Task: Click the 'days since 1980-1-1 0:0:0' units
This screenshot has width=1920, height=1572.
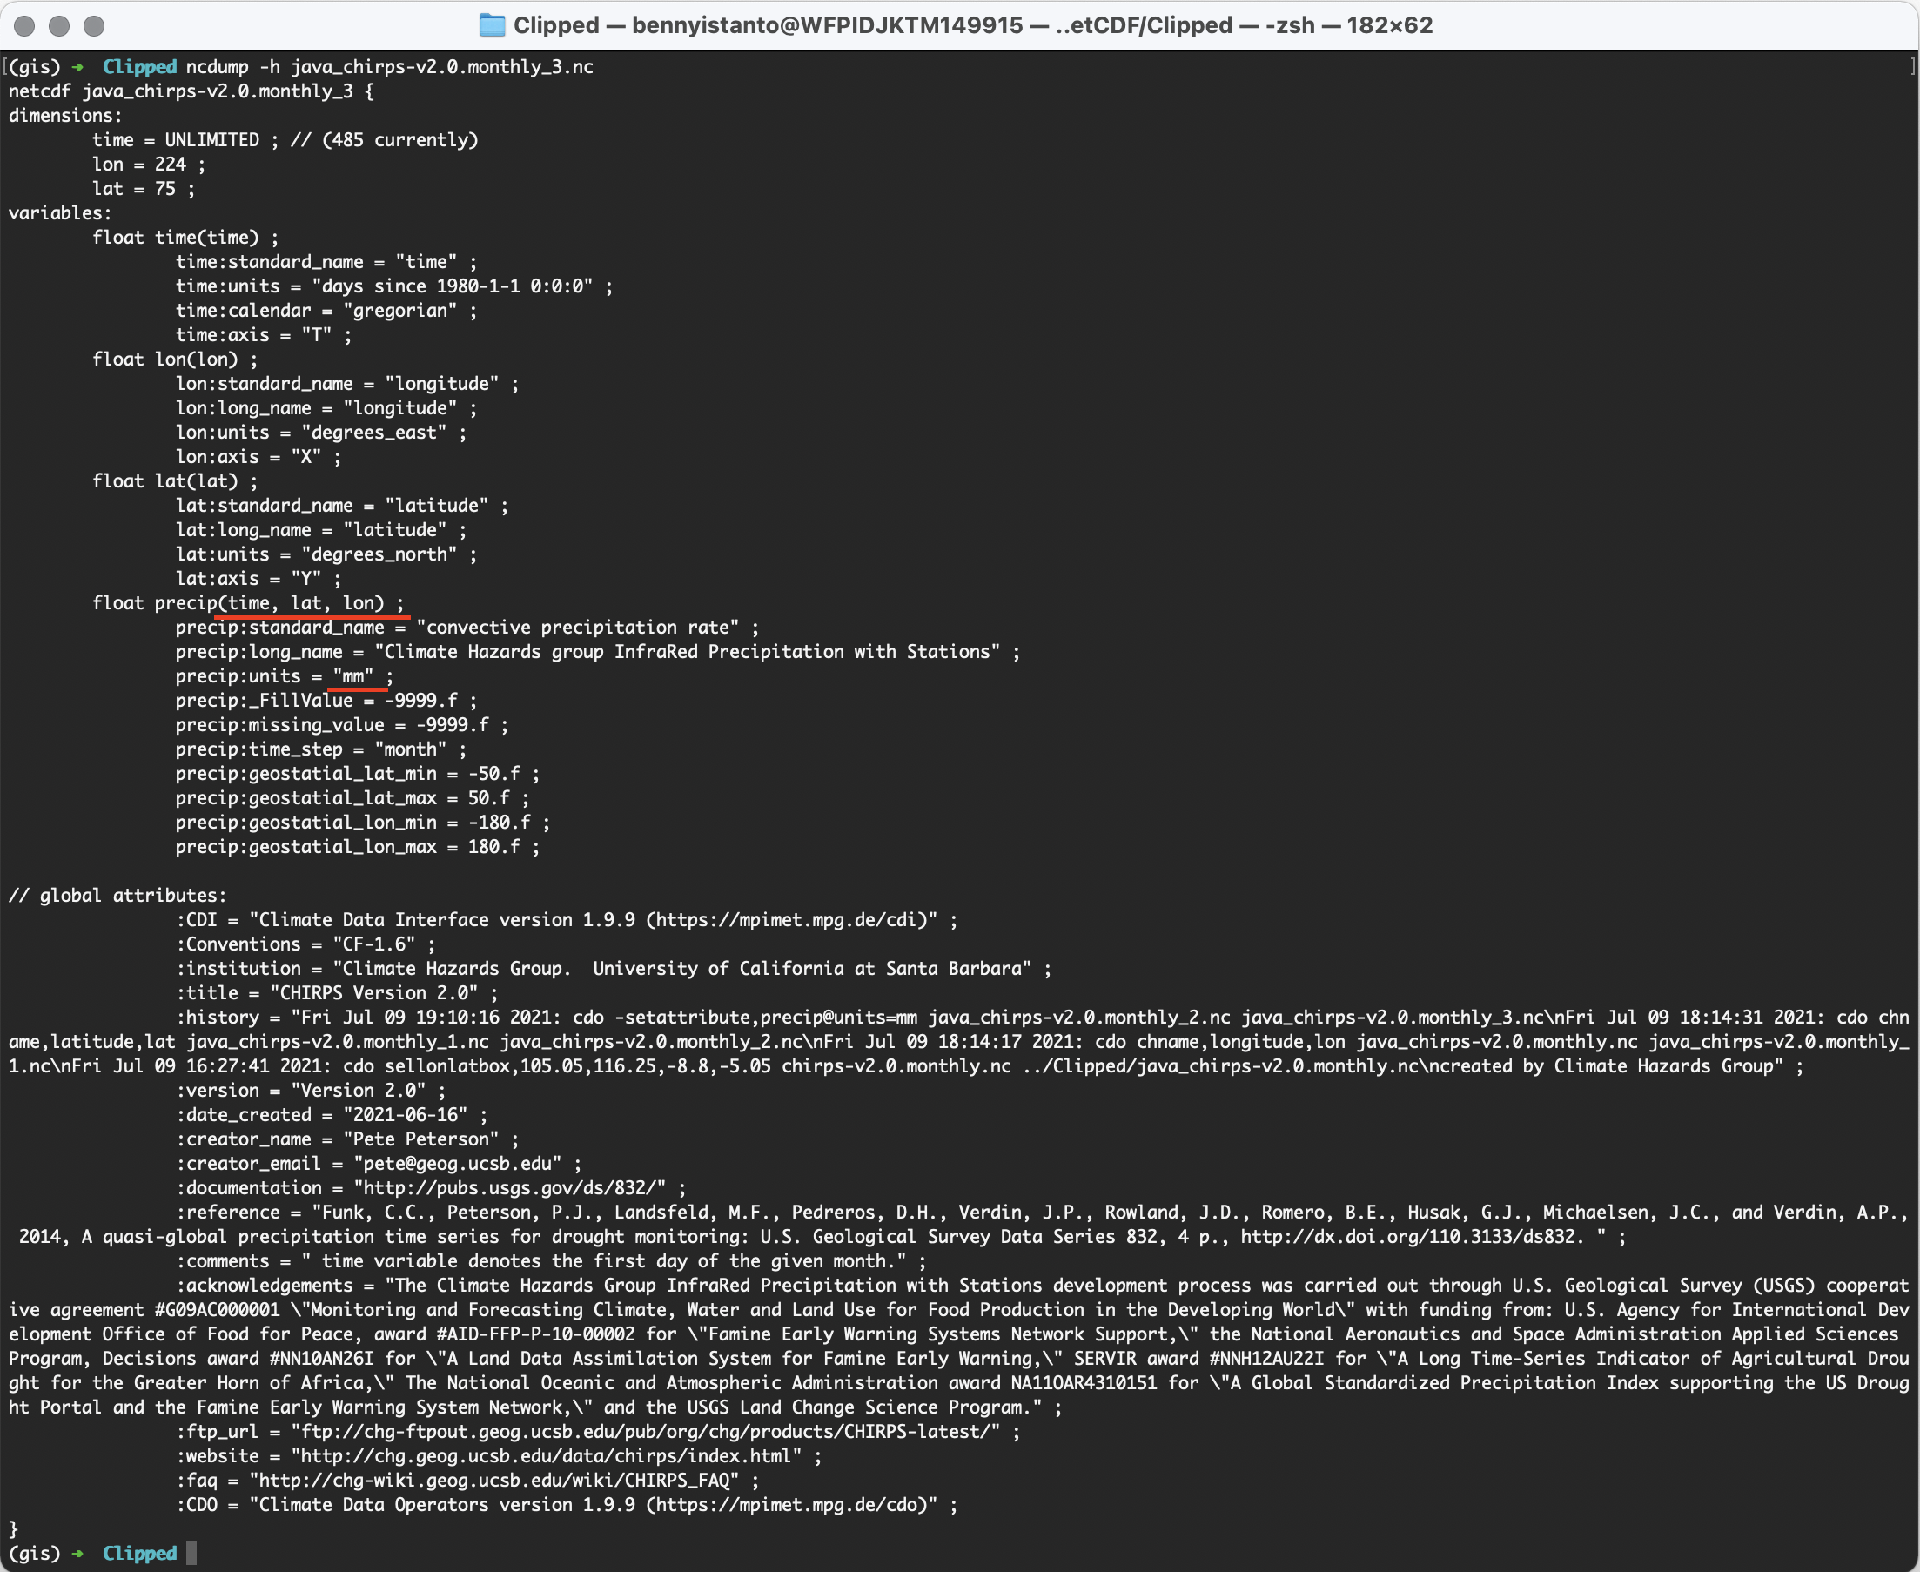Action: [x=453, y=287]
